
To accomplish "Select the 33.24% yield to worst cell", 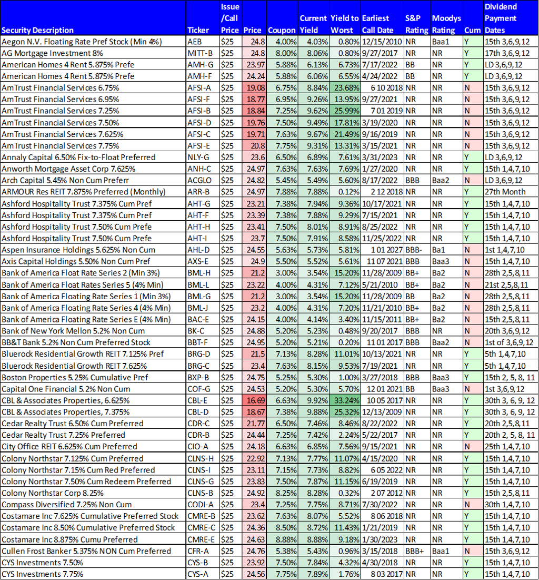I will pyautogui.click(x=345, y=400).
